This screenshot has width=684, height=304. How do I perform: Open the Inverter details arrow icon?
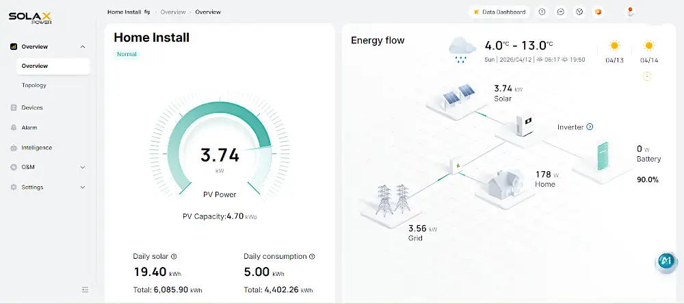pyautogui.click(x=590, y=127)
